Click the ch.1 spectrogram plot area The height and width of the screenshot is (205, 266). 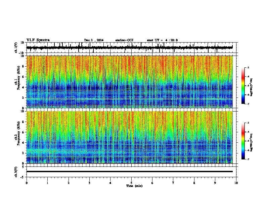point(129,82)
